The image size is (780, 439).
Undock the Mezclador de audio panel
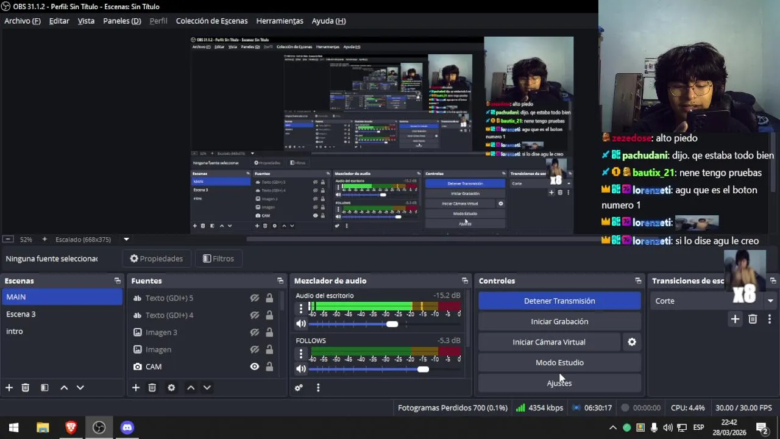pos(465,281)
